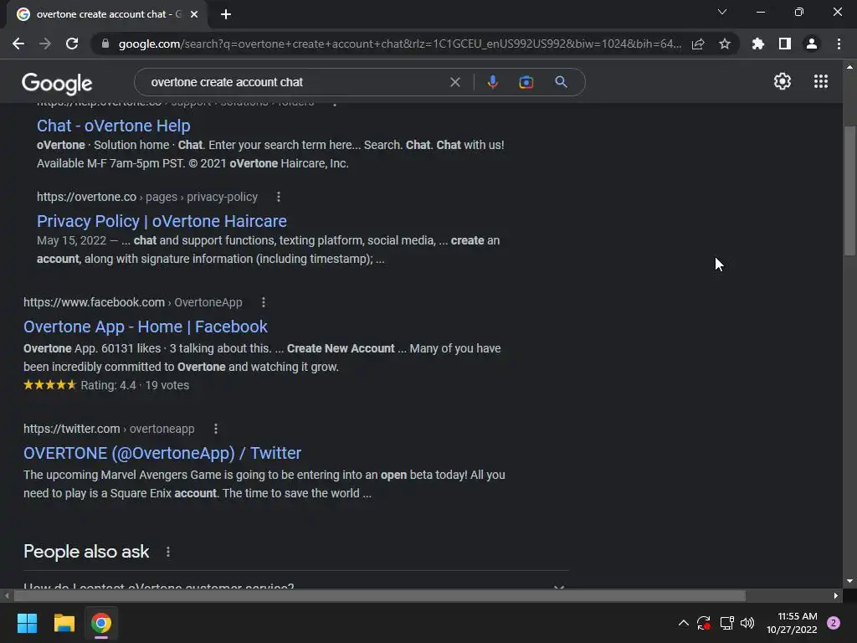Viewport: 857px width, 643px height.
Task: Open the Chrome extensions puzzle icon
Action: (757, 44)
